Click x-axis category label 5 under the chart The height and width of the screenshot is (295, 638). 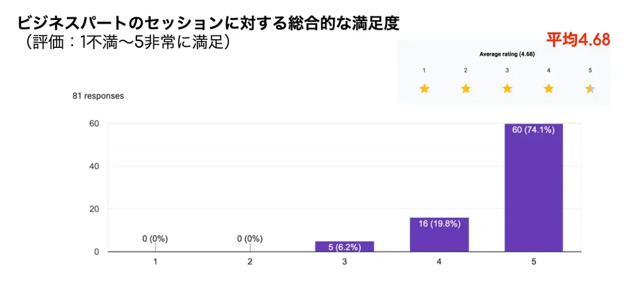pyautogui.click(x=534, y=262)
